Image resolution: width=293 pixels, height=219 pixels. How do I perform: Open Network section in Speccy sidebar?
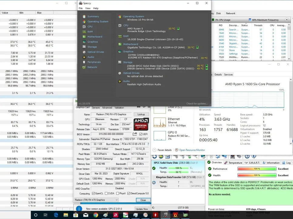pos(92,67)
